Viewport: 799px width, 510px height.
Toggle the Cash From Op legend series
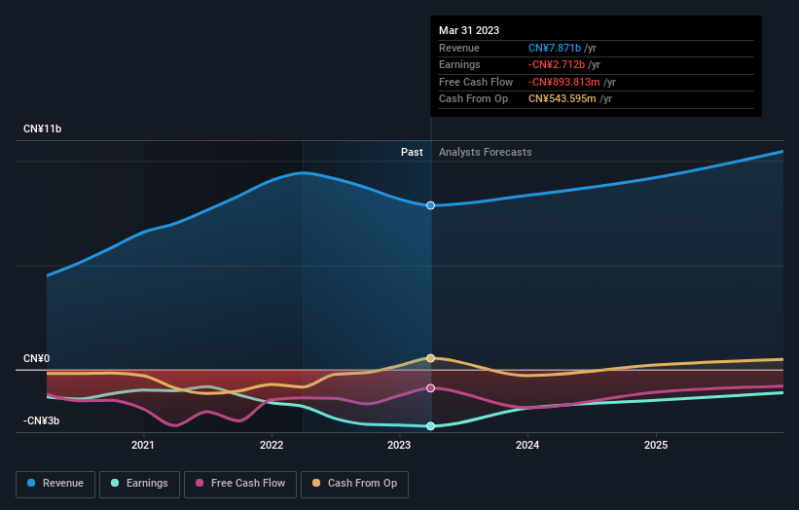coord(354,484)
